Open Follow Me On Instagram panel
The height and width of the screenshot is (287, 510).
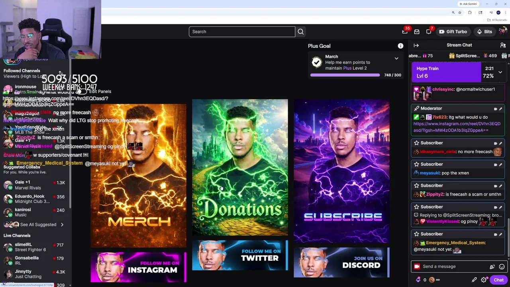click(138, 267)
